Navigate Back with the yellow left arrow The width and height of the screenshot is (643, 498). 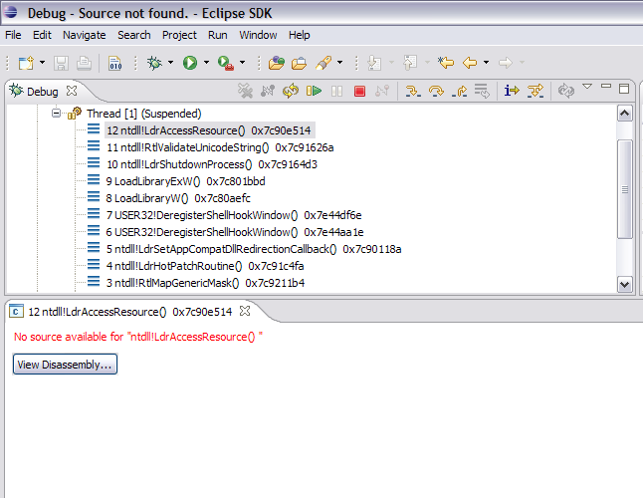[470, 63]
